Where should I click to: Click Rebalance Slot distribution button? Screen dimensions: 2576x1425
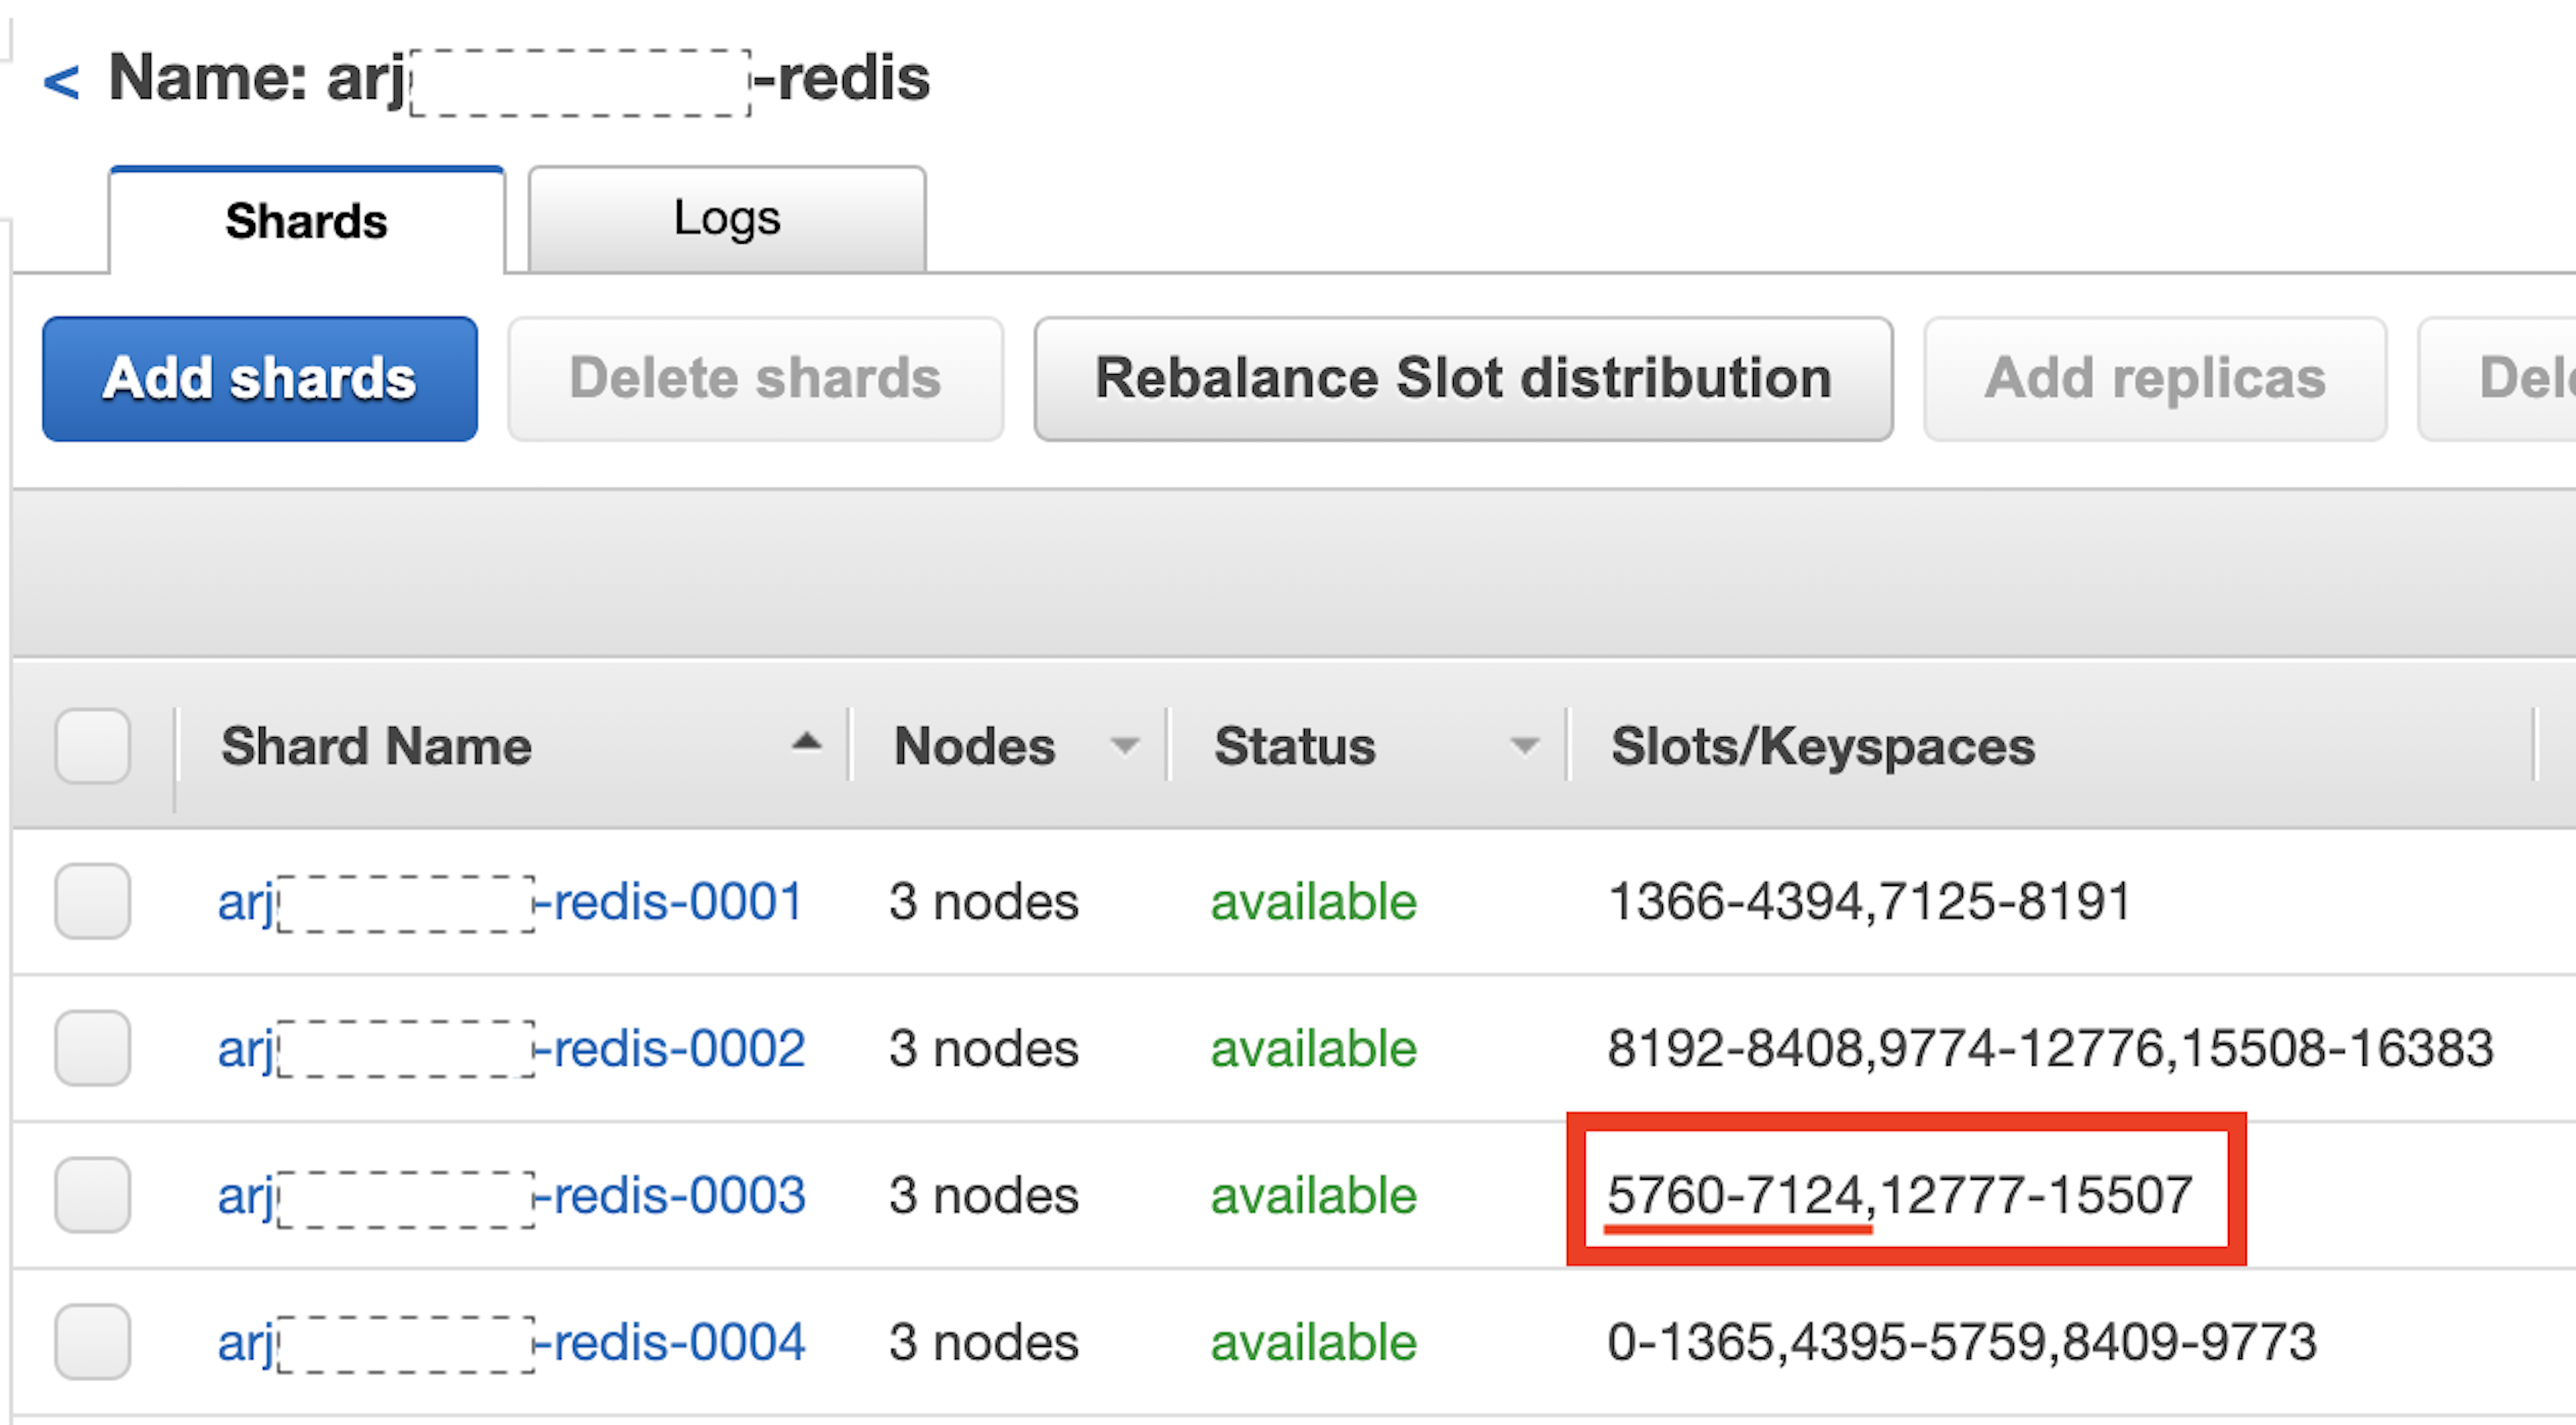point(1462,379)
